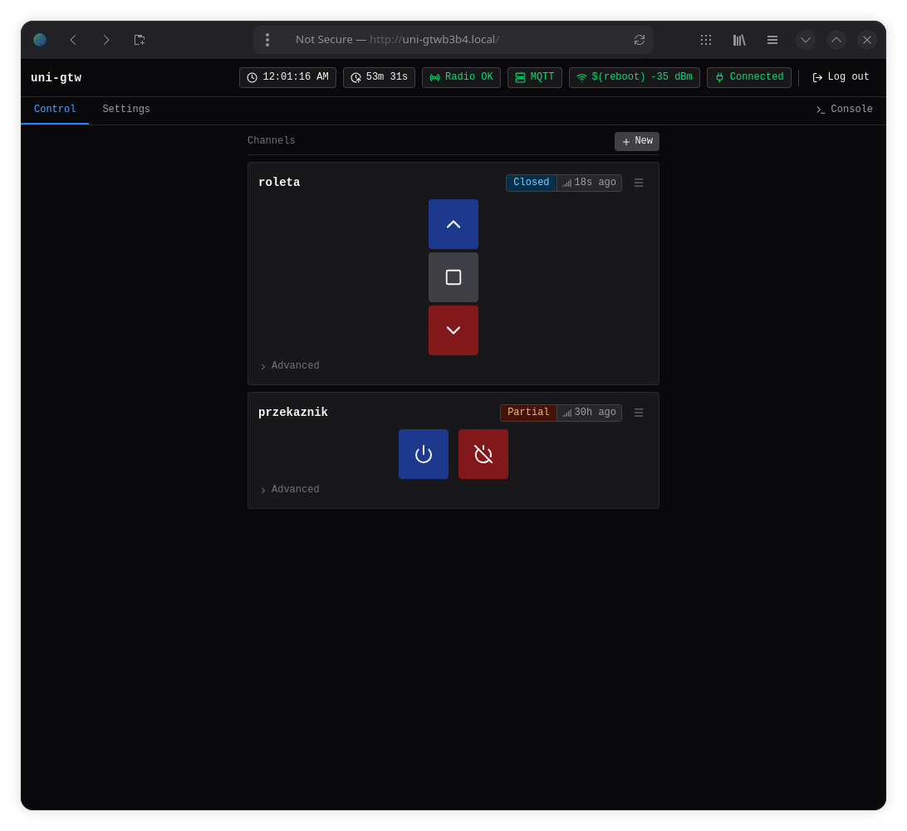Image resolution: width=907 pixels, height=831 pixels.
Task: Log out of uni-gtw
Action: coord(841,77)
